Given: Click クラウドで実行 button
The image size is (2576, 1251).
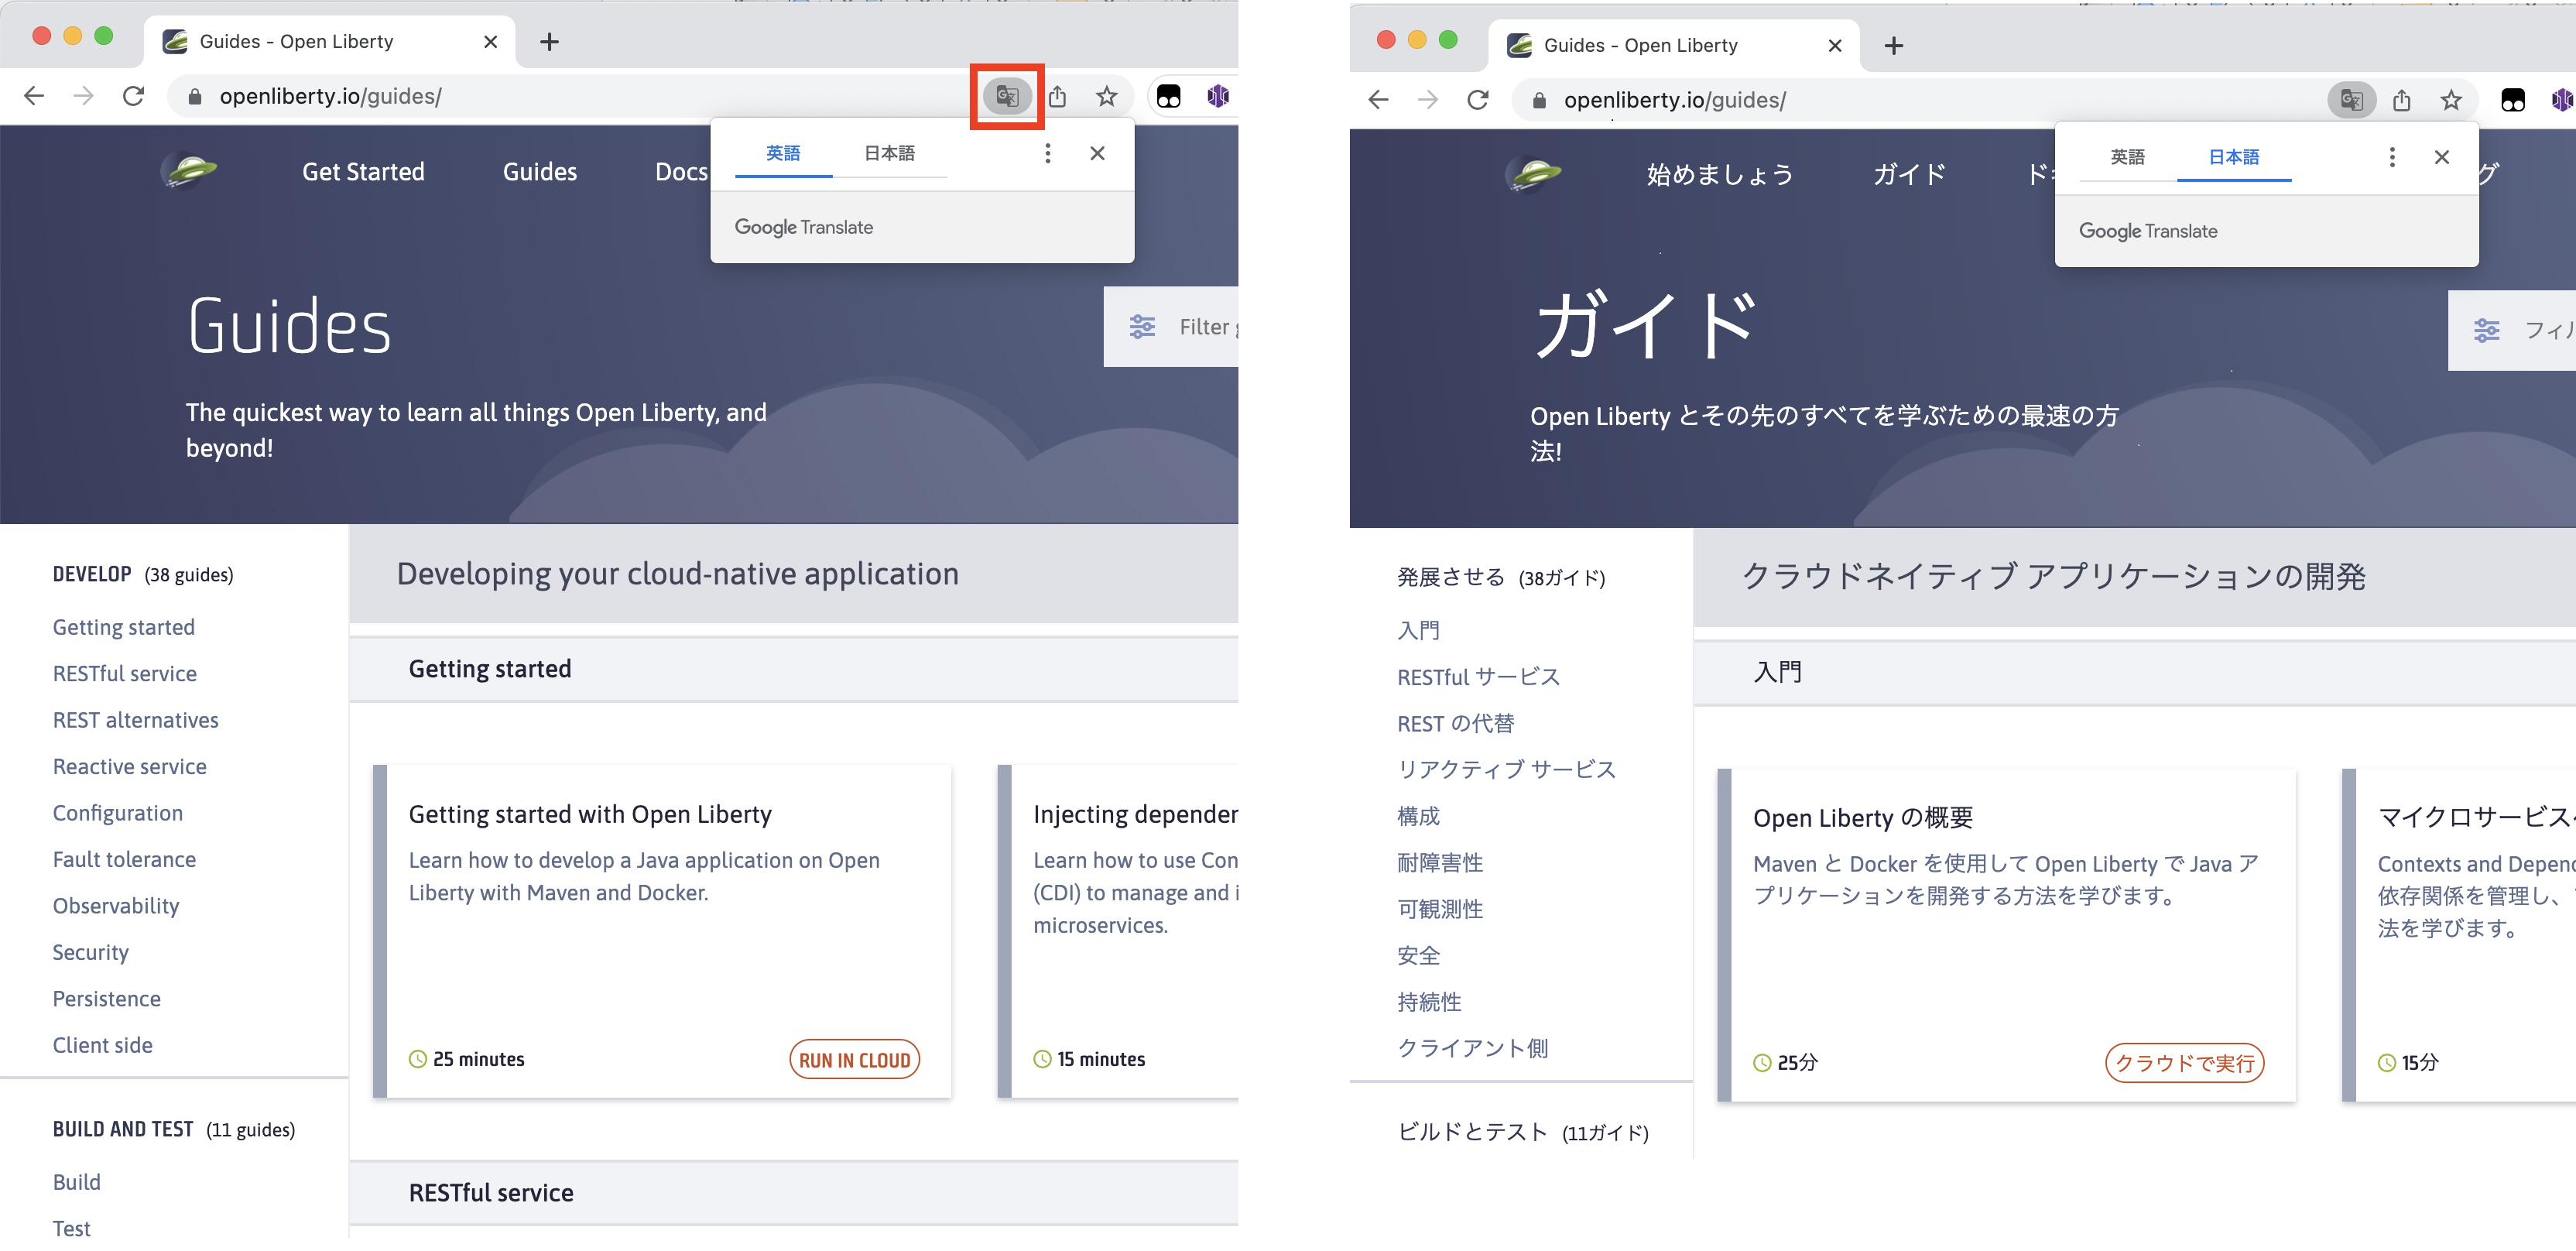Looking at the screenshot, I should [2184, 1064].
